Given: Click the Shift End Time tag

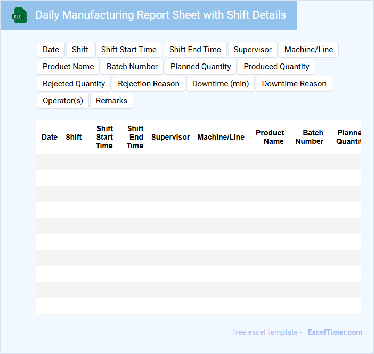Looking at the screenshot, I should (x=195, y=50).
